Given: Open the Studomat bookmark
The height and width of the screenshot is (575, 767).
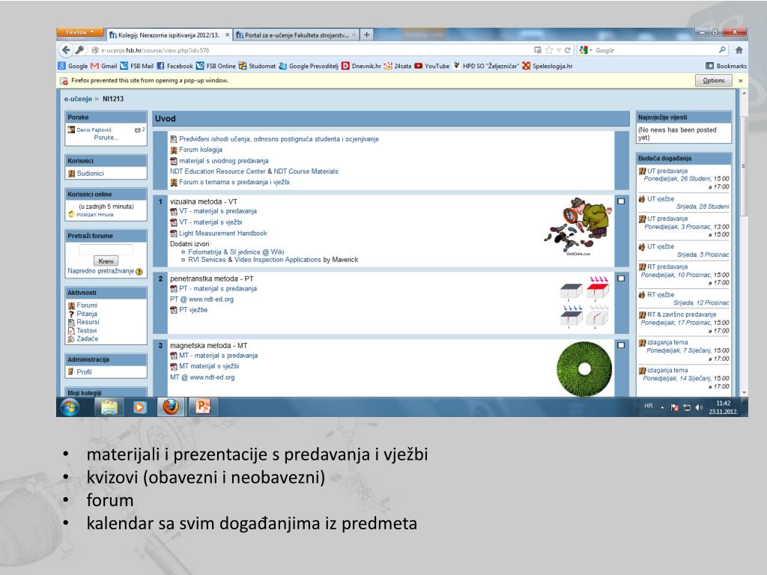Looking at the screenshot, I should pyautogui.click(x=258, y=66).
